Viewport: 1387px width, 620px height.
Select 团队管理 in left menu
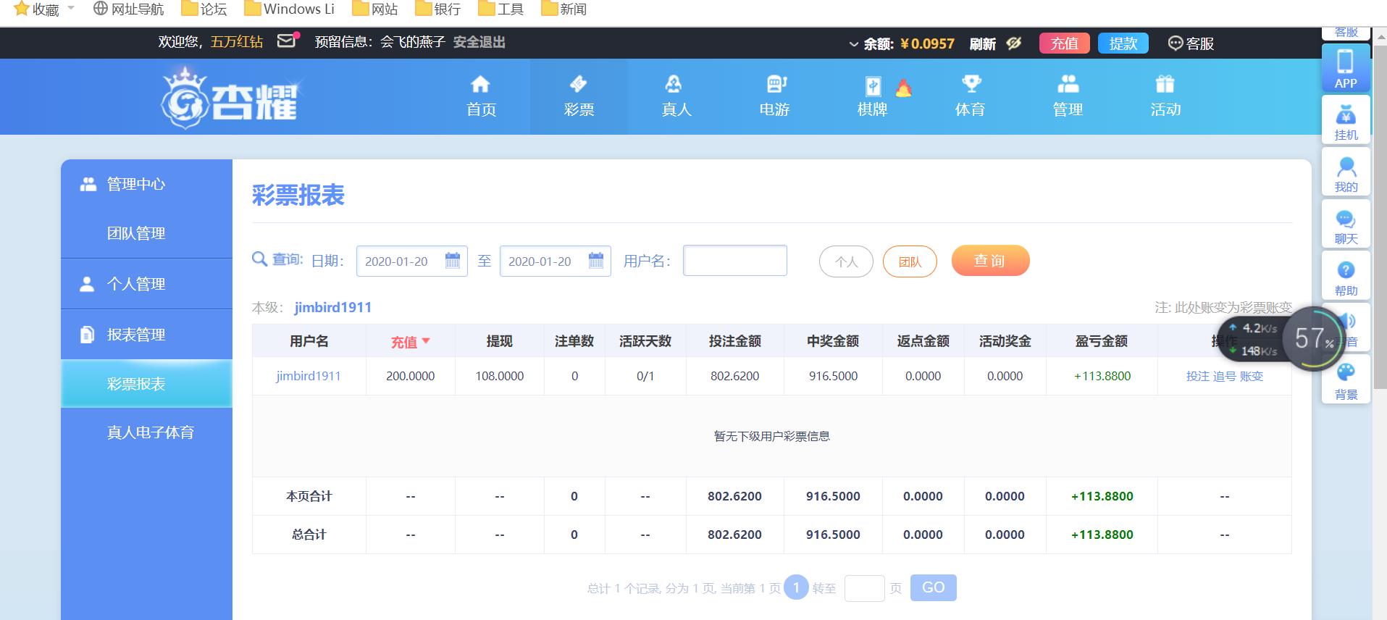146,233
